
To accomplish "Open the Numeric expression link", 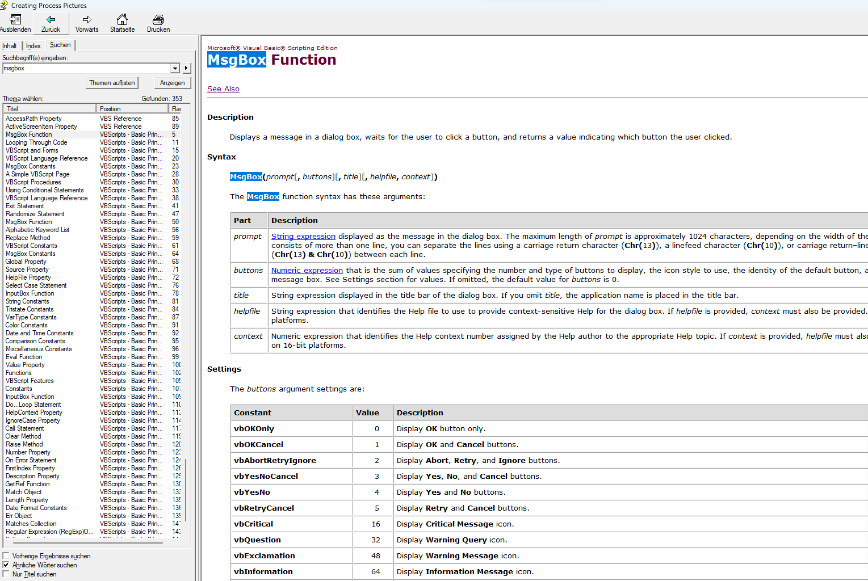I will (x=307, y=270).
